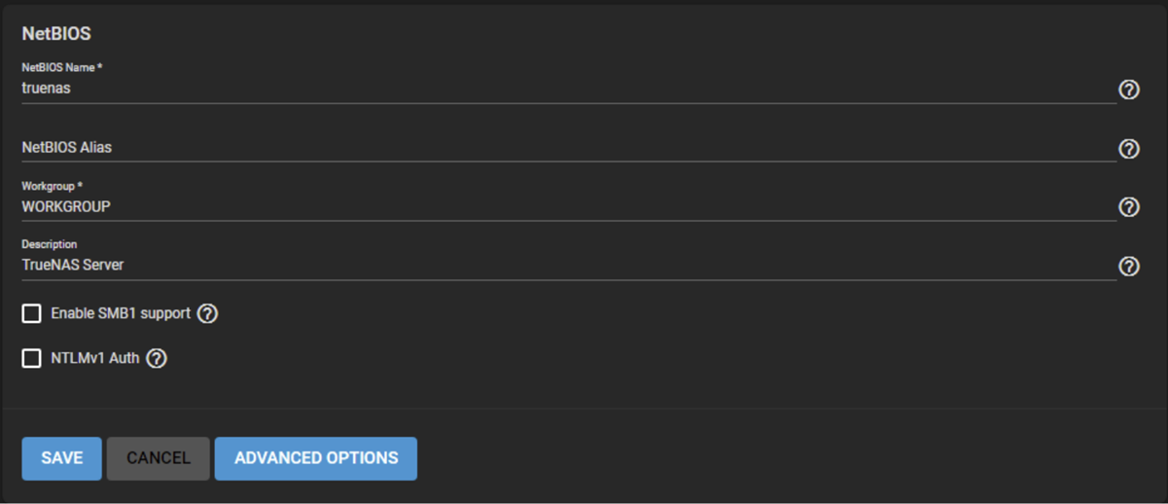Viewport: 1168px width, 504px height.
Task: Click the "Enable SMB1 support" label text
Action: click(121, 314)
